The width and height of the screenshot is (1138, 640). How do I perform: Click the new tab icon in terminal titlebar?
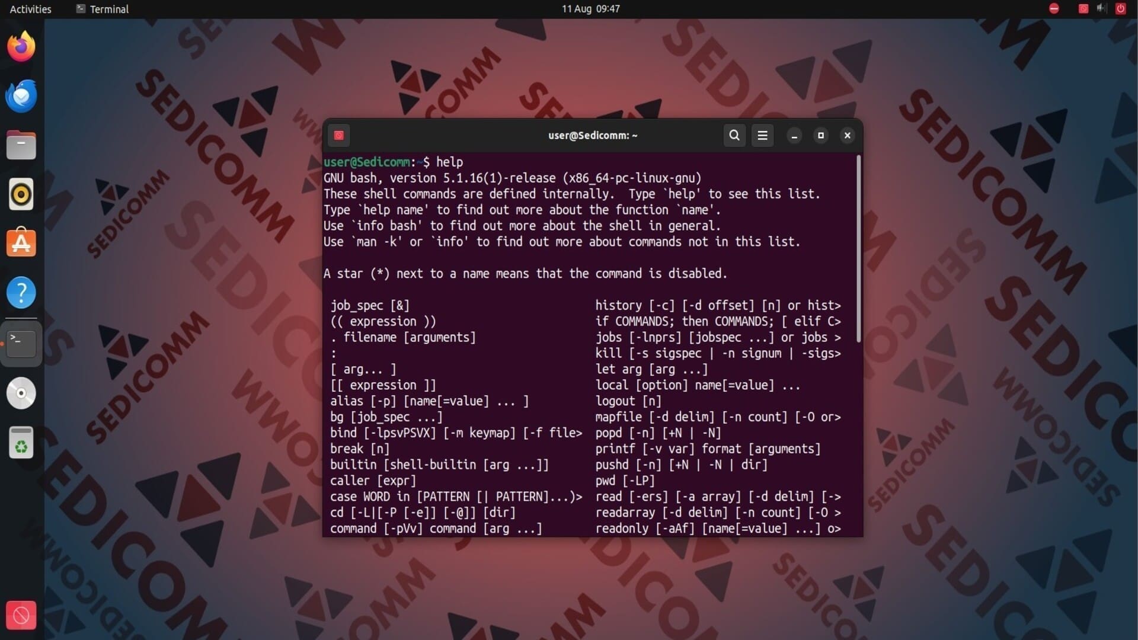[339, 135]
